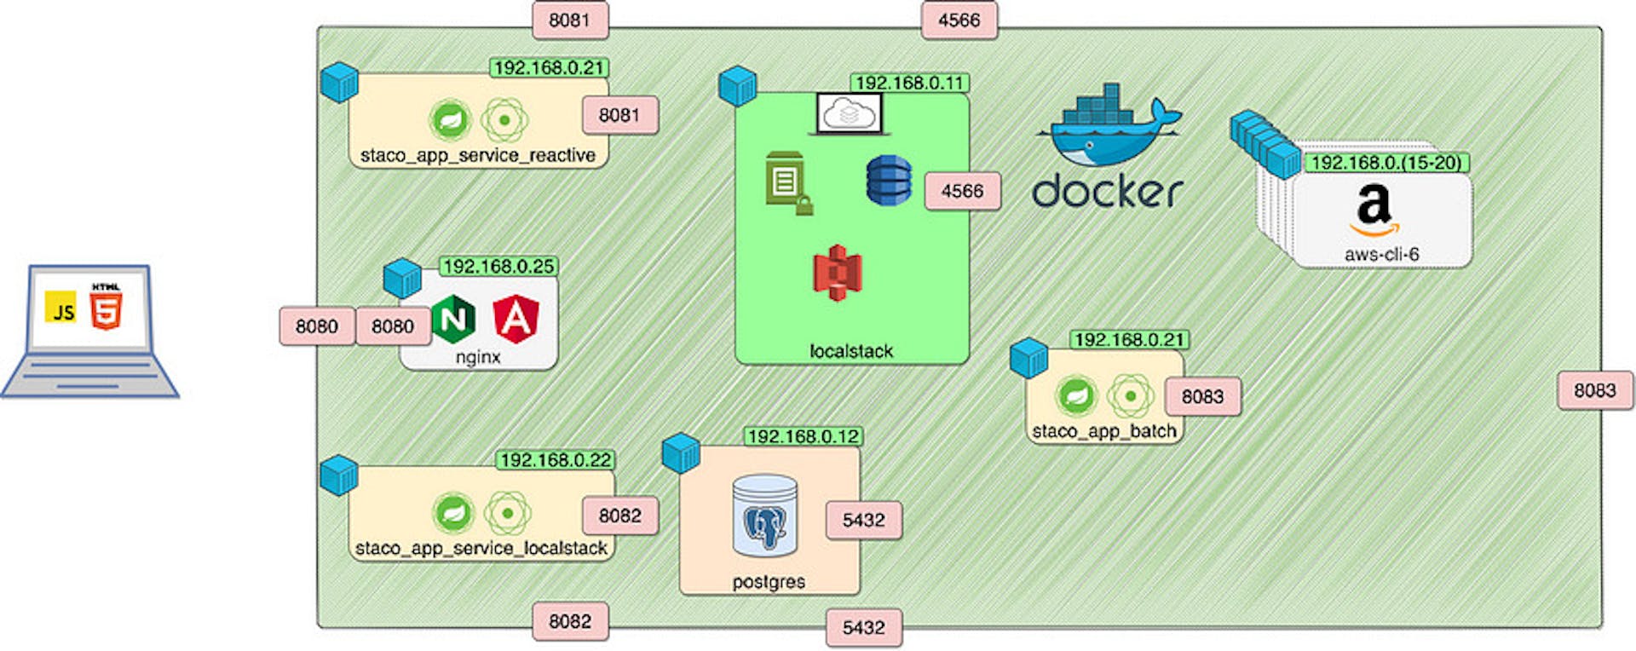Click the nginx label
The image size is (1636, 651).
[478, 356]
